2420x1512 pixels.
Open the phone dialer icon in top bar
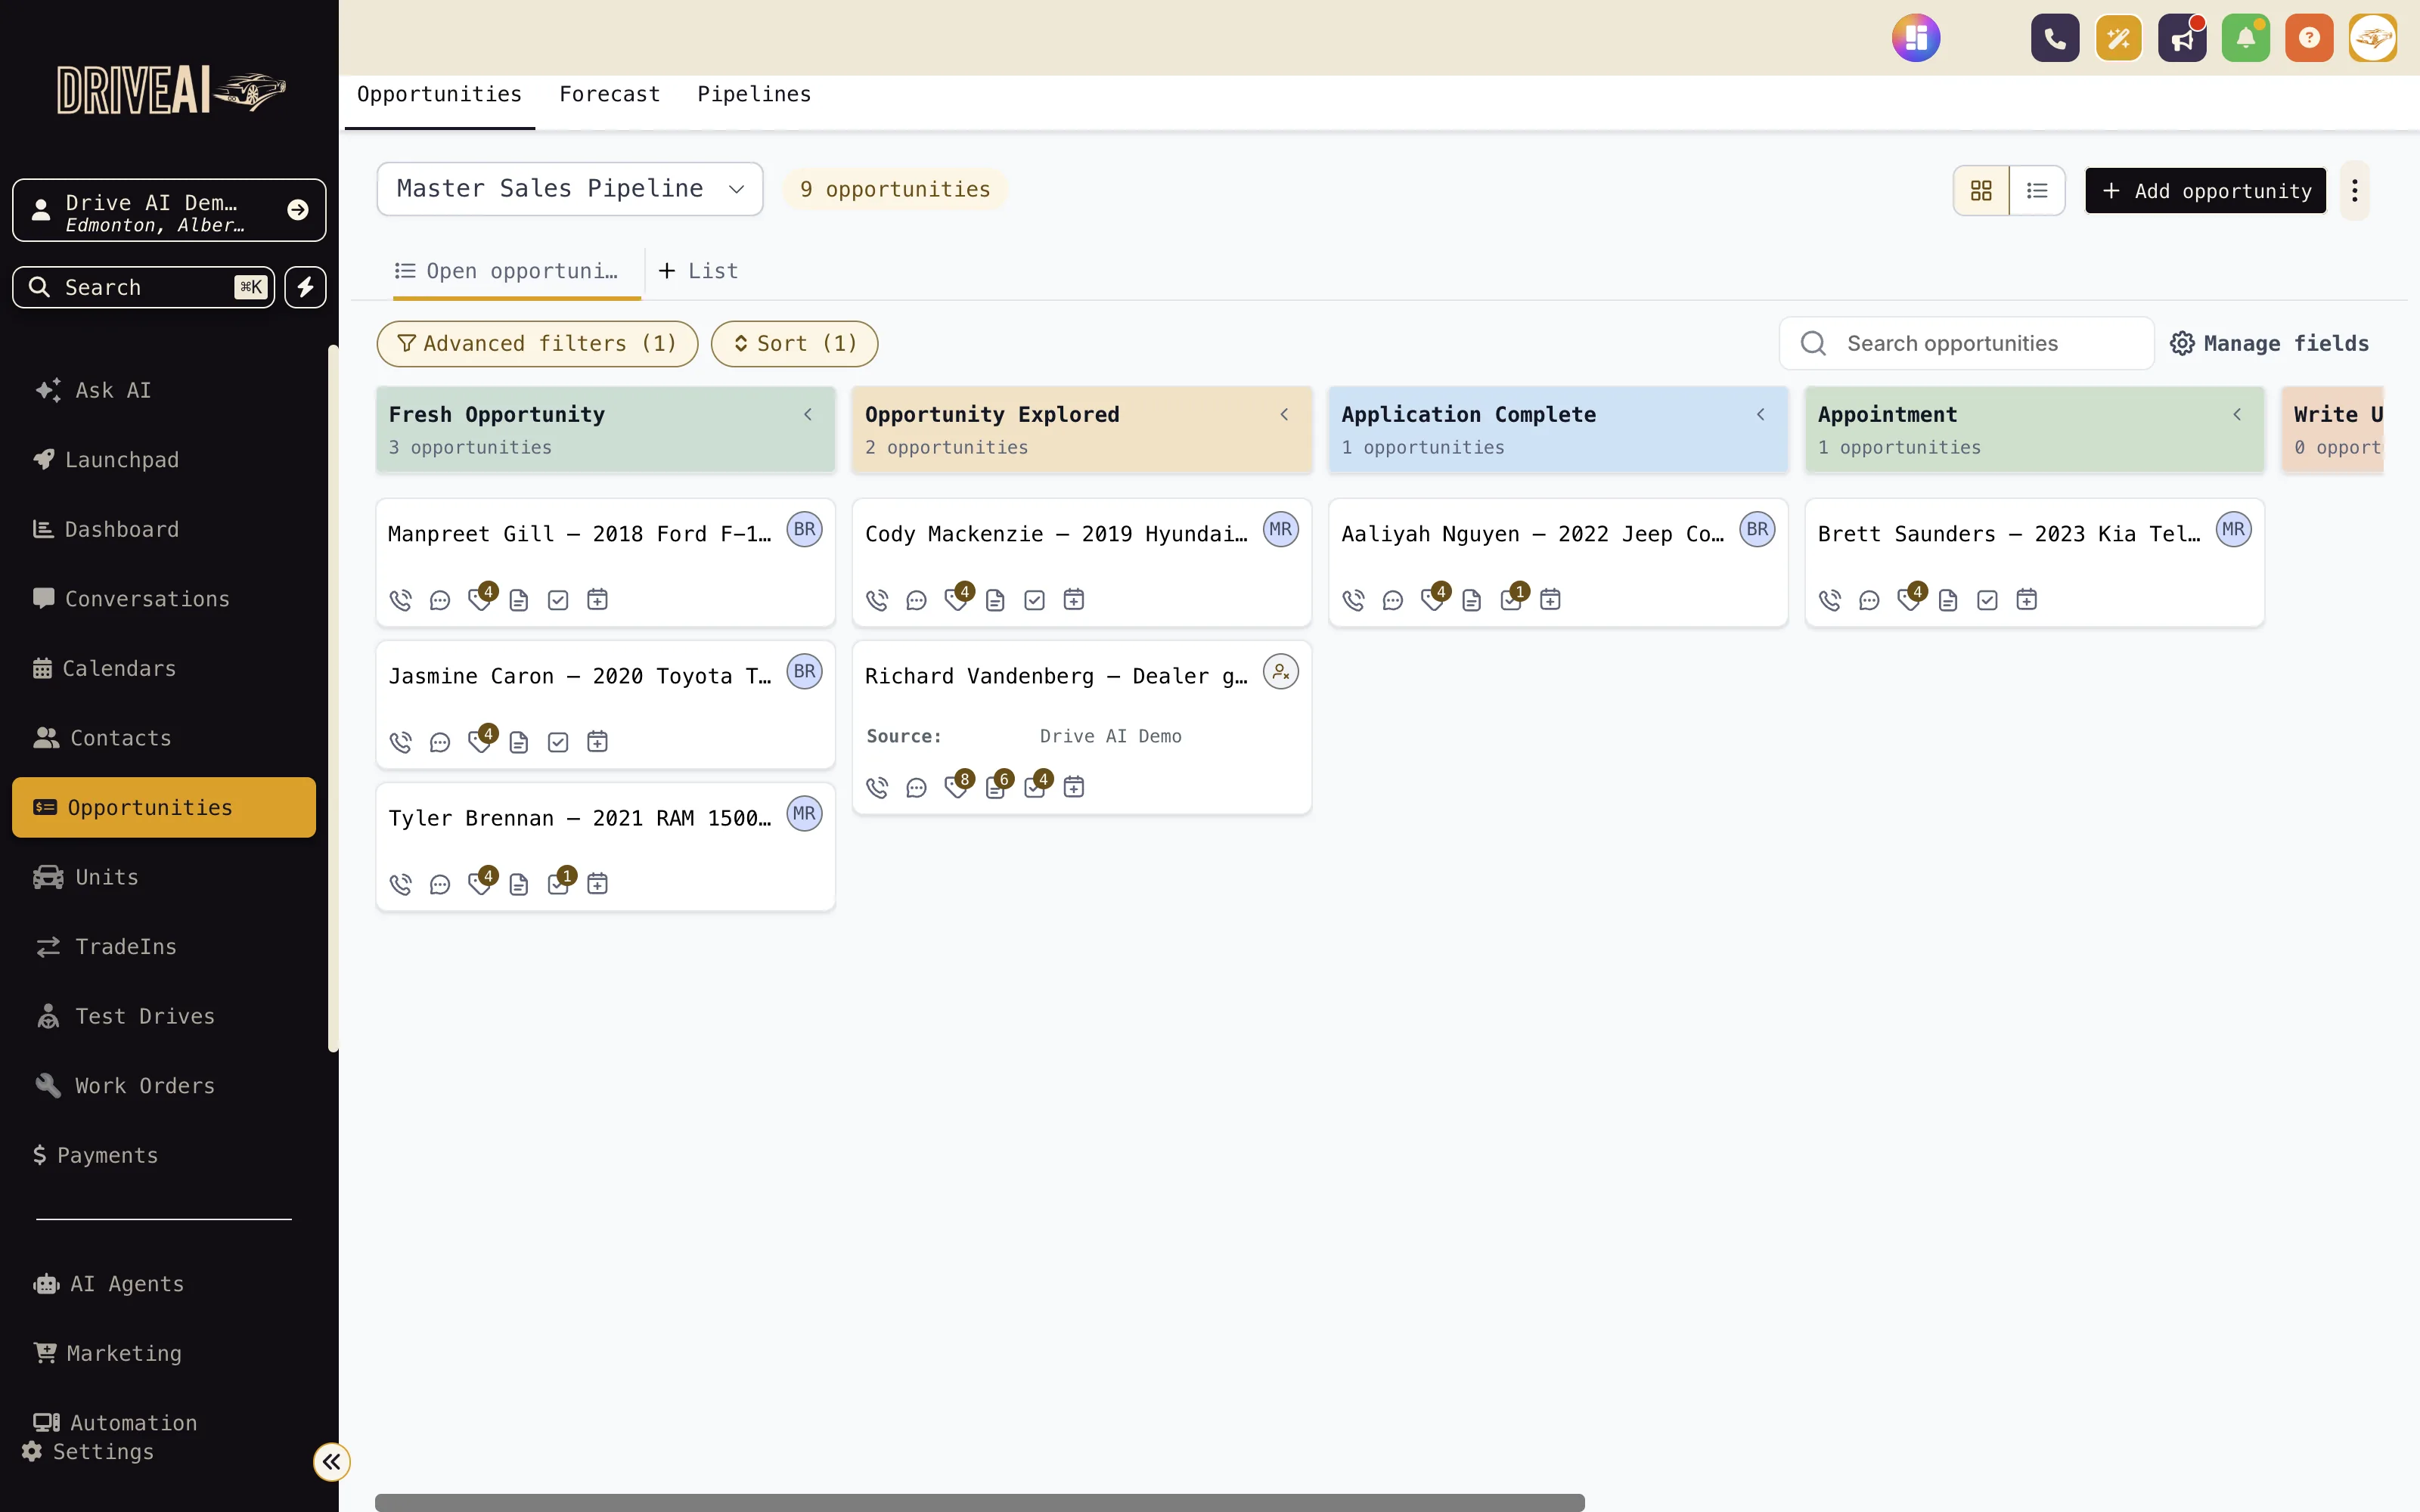(x=2055, y=39)
